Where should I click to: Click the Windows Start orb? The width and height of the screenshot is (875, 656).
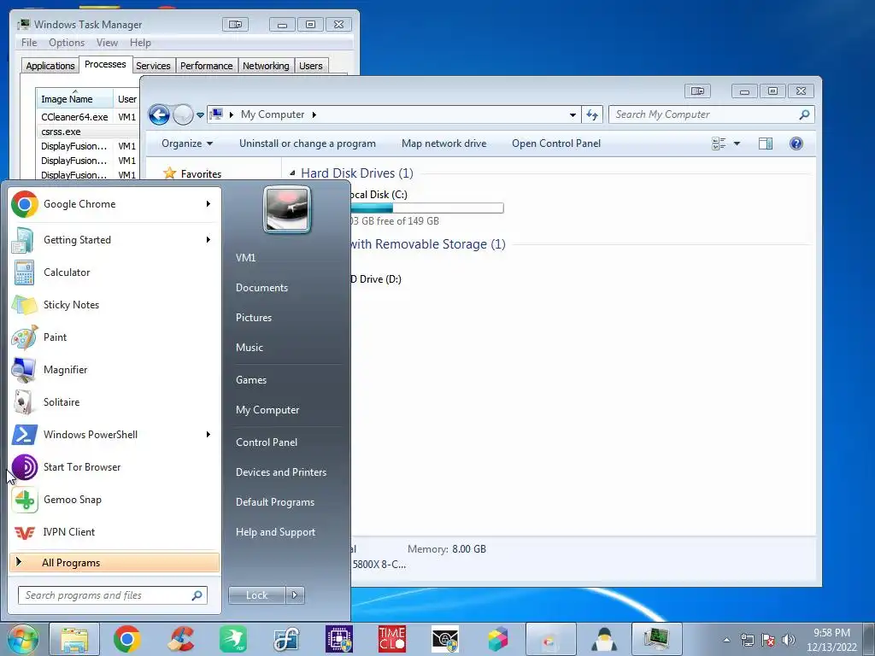tap(22, 639)
